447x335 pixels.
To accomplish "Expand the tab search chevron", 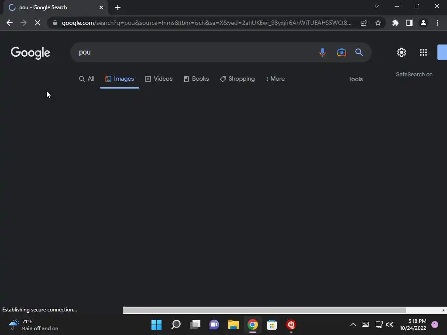I will point(377,6).
